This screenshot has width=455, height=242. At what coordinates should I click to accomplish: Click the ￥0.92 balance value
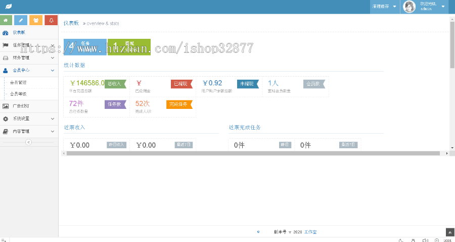tap(212, 83)
